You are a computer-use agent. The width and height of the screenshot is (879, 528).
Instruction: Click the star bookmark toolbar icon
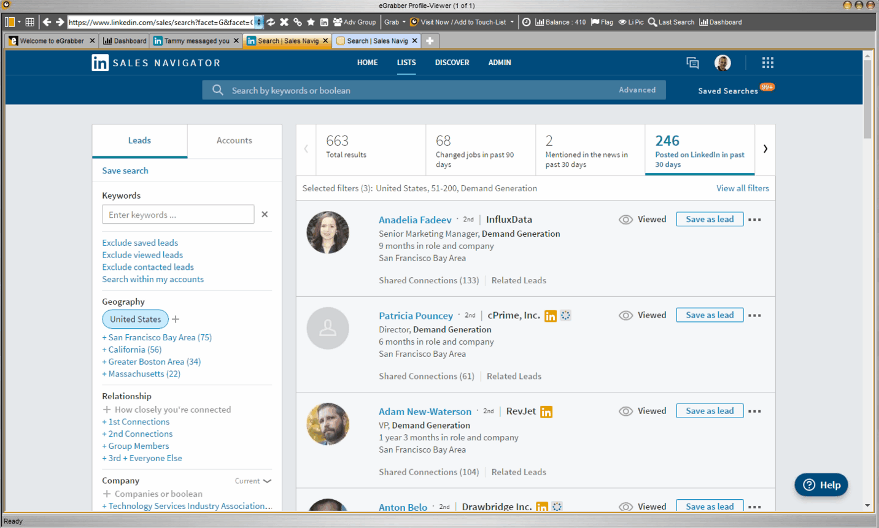coord(311,22)
